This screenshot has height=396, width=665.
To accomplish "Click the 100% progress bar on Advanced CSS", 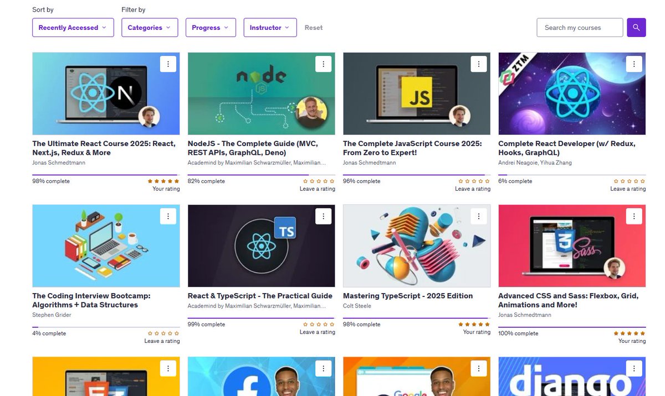I will 572,327.
